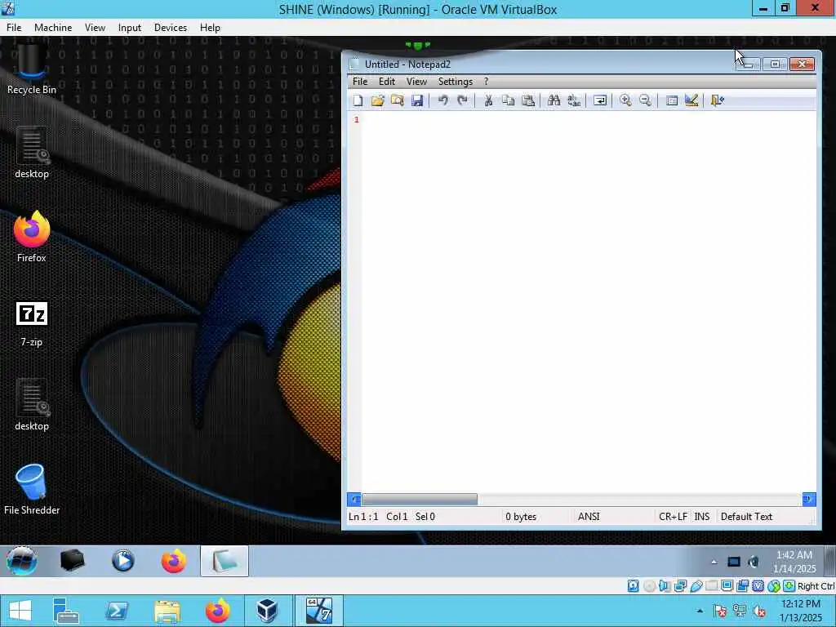Viewport: 836px width, 627px height.
Task: Click Notepad2 button in guest taskbar
Action: tap(225, 561)
